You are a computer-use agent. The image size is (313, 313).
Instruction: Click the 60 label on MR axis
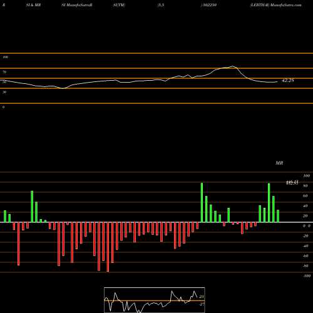pyautogui.click(x=305, y=196)
